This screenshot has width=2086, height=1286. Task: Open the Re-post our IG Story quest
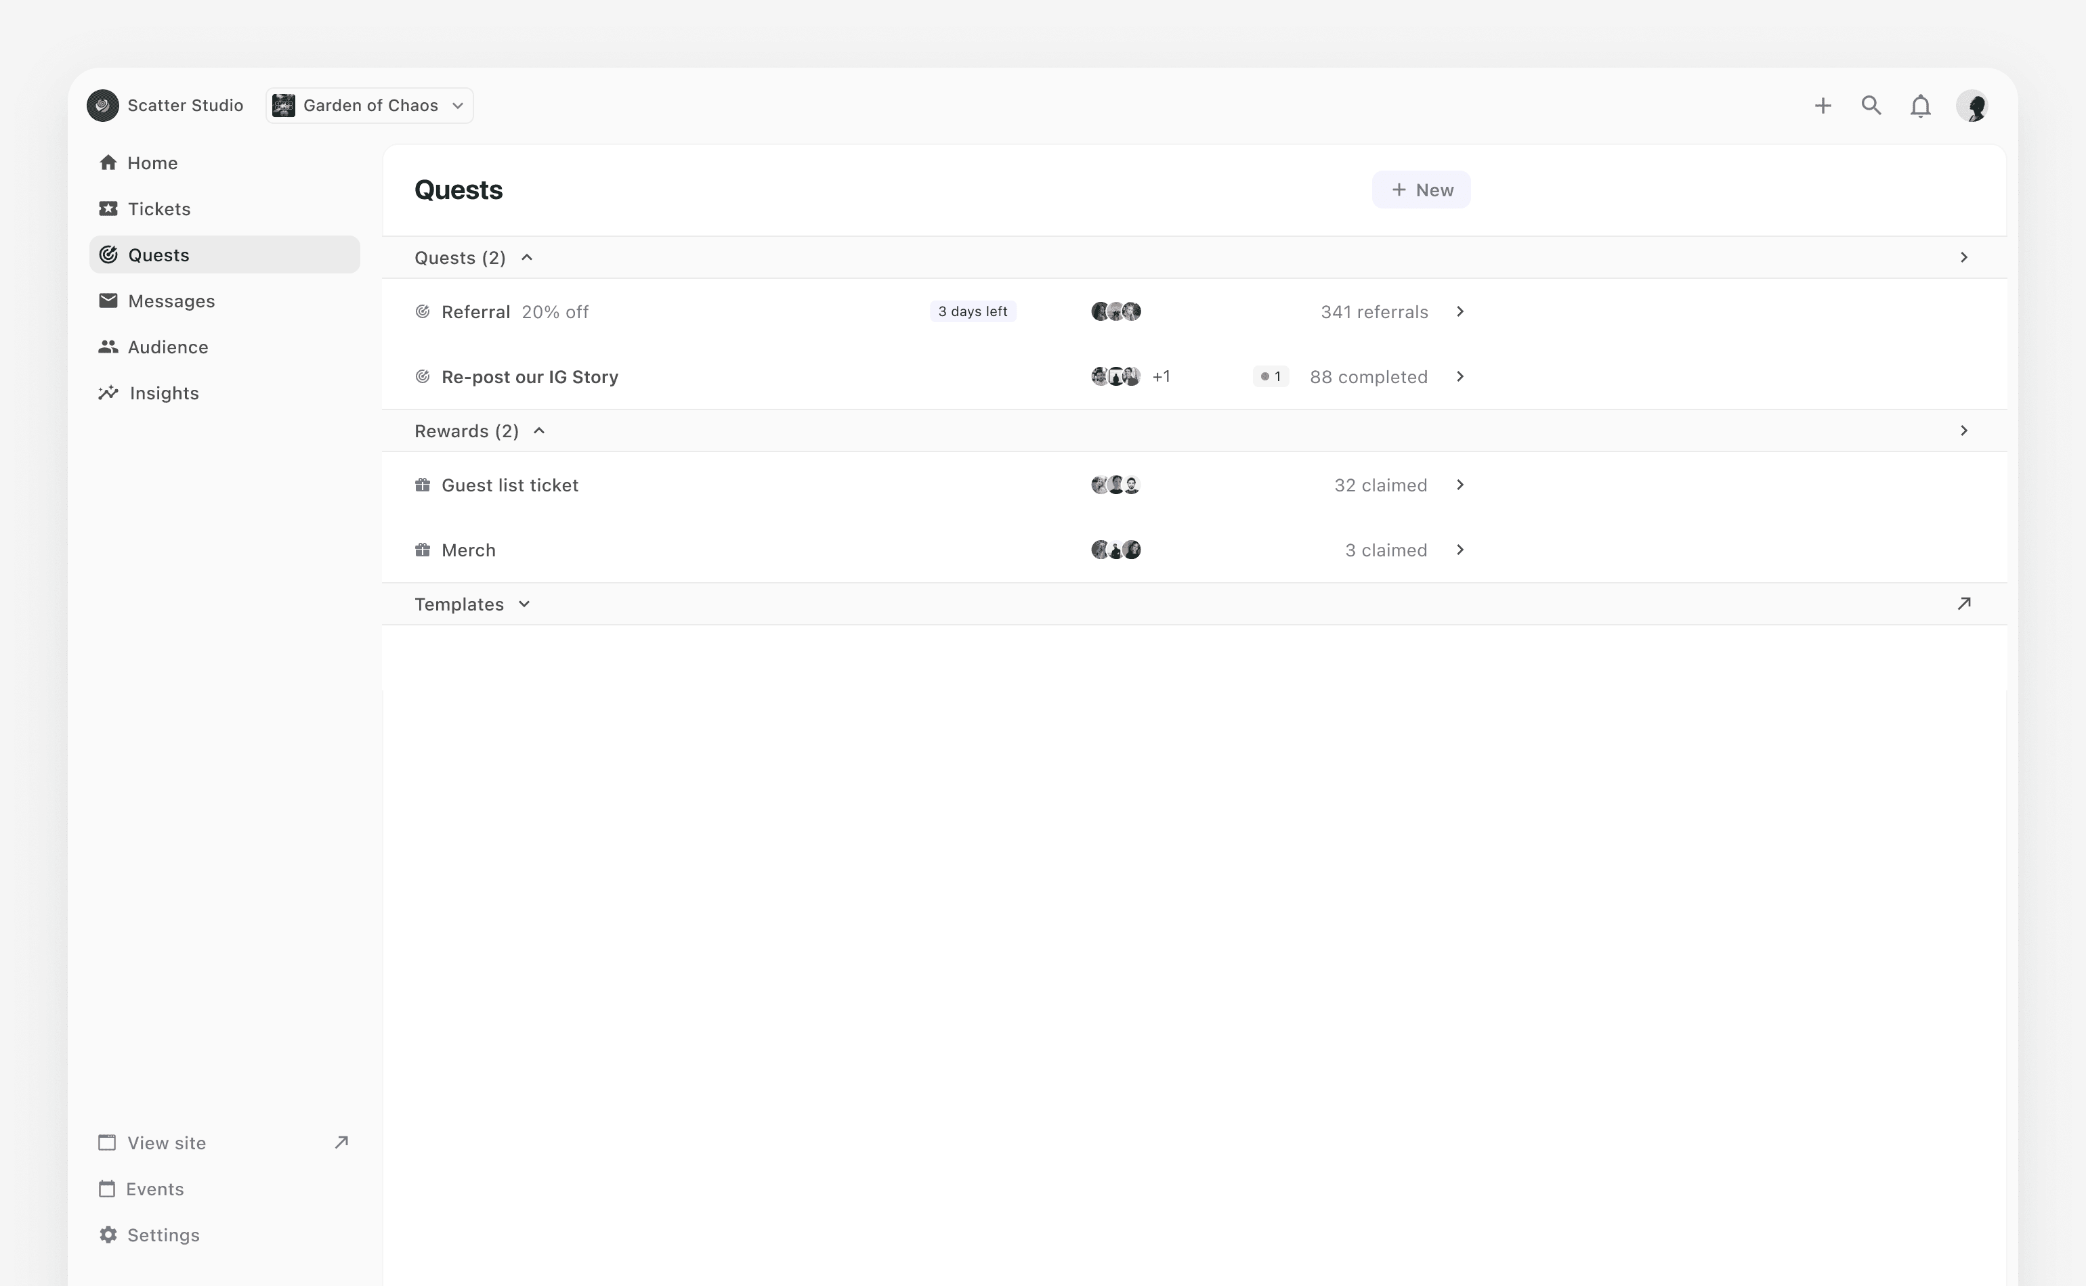tap(530, 377)
